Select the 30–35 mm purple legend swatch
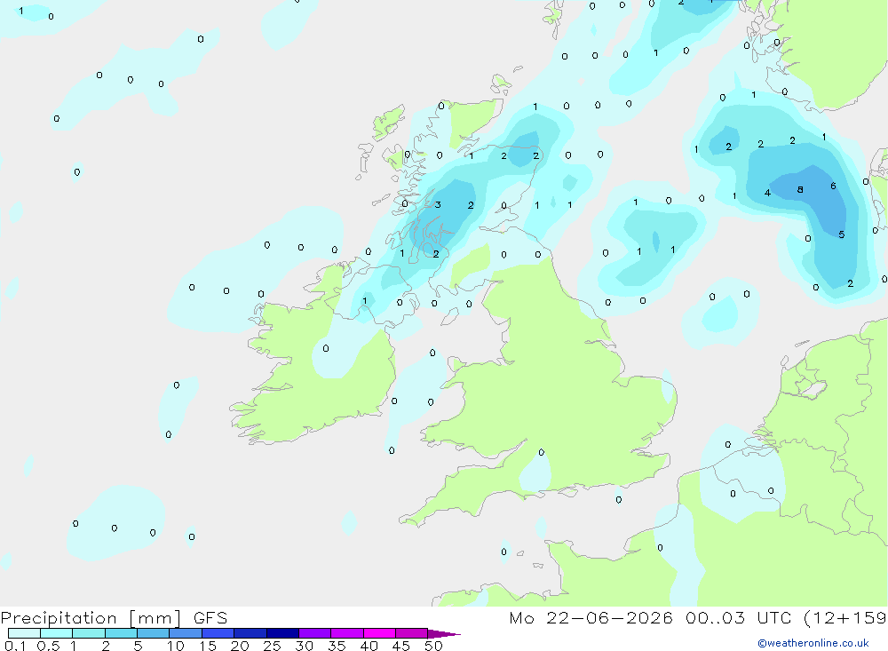 (x=314, y=633)
